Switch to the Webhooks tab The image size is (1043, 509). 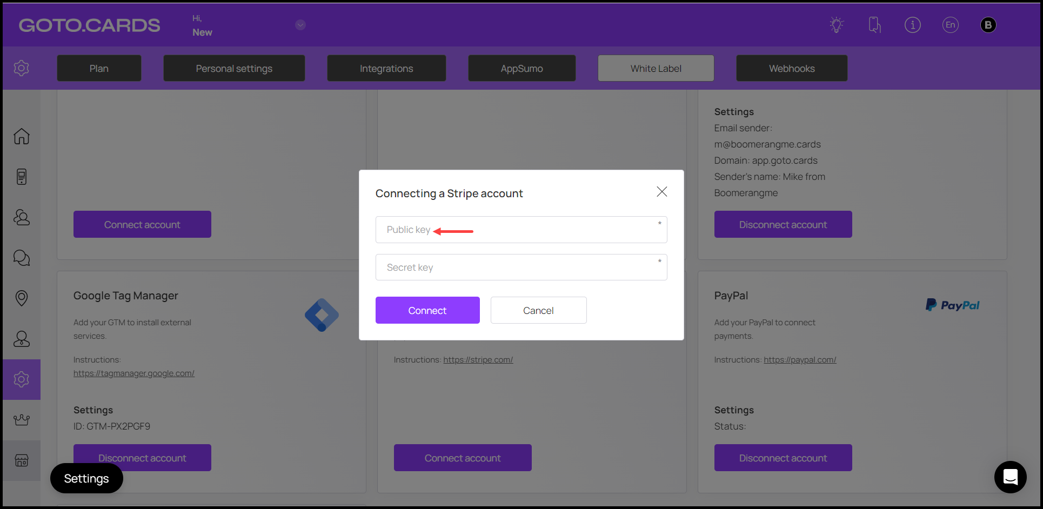click(x=791, y=69)
